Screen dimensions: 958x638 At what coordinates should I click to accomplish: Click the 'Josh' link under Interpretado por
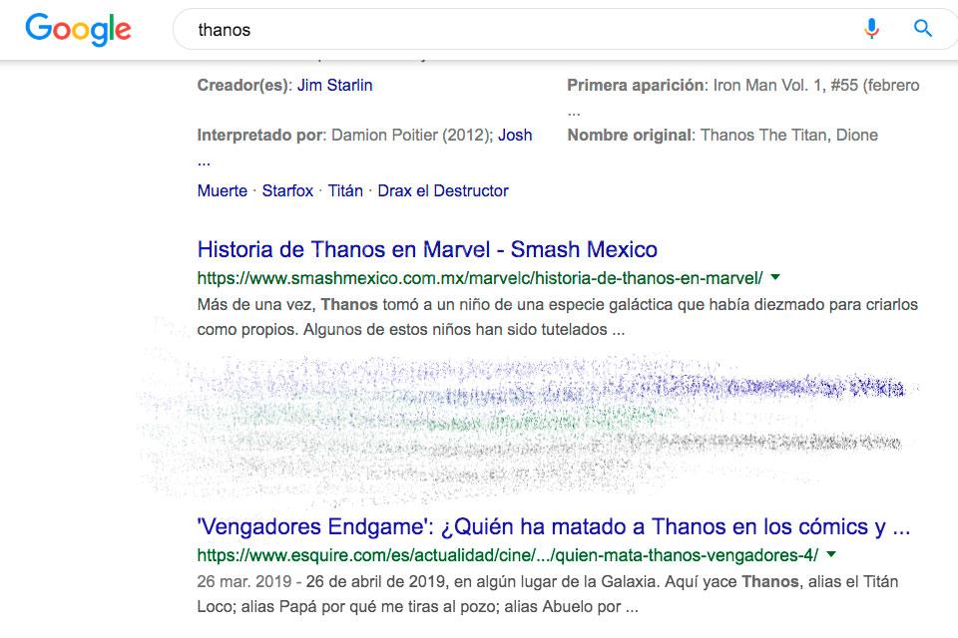(515, 135)
